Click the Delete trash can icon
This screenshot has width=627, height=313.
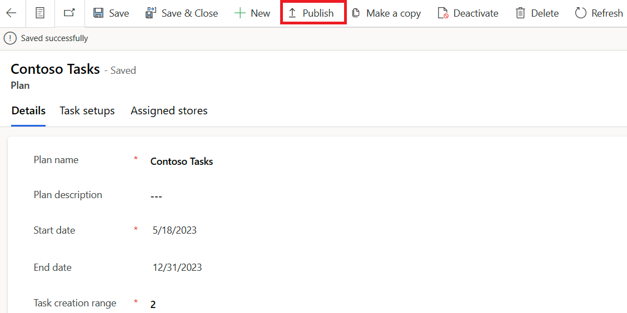[520, 13]
